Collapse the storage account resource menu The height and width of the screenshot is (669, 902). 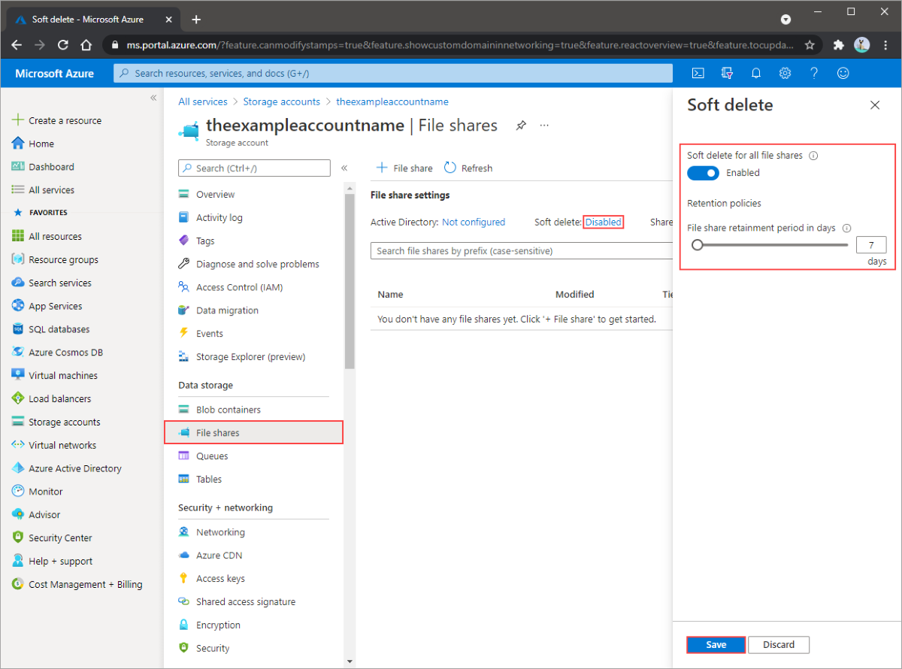click(x=344, y=168)
